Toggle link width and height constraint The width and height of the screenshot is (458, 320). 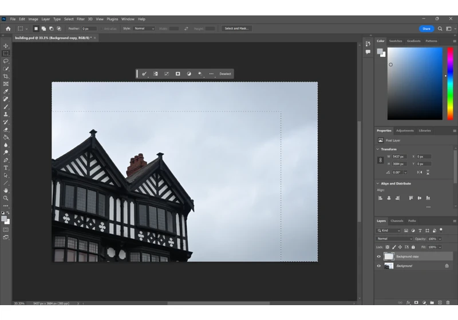pos(380,160)
